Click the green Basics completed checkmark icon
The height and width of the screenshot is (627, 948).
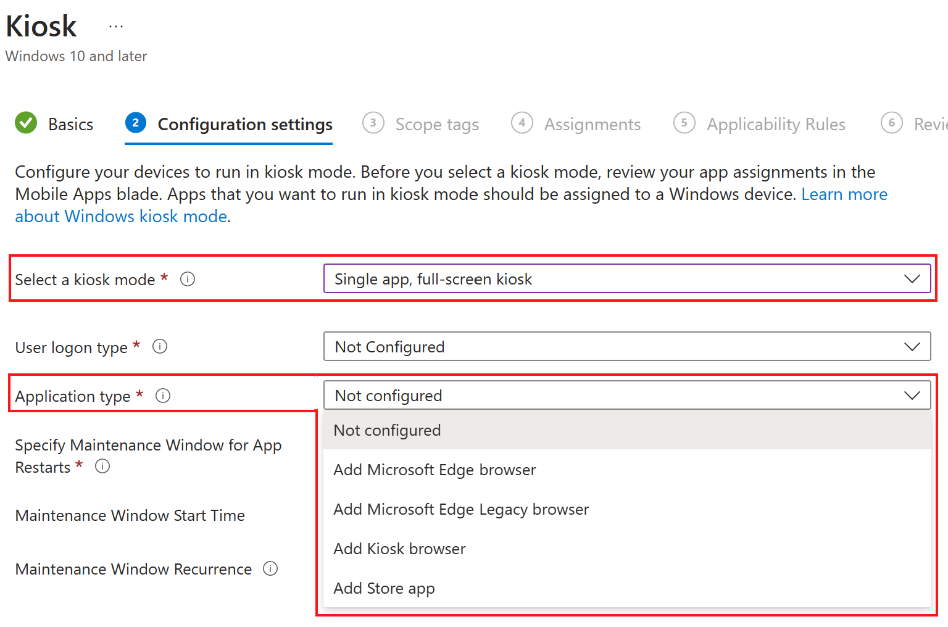pos(26,123)
